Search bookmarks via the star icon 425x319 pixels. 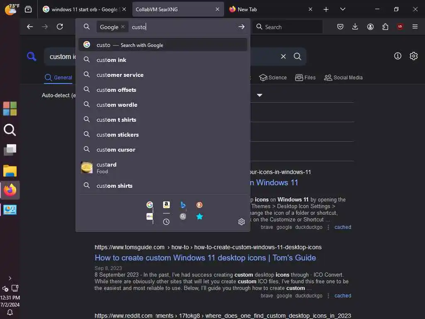(x=200, y=216)
